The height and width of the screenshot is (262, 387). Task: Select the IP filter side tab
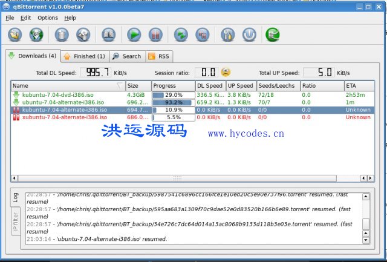pyautogui.click(x=16, y=221)
